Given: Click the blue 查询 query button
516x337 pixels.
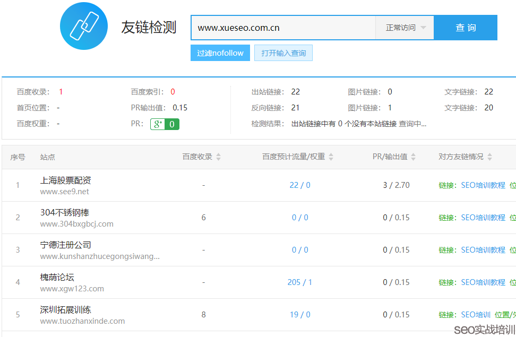Looking at the screenshot, I should [466, 27].
